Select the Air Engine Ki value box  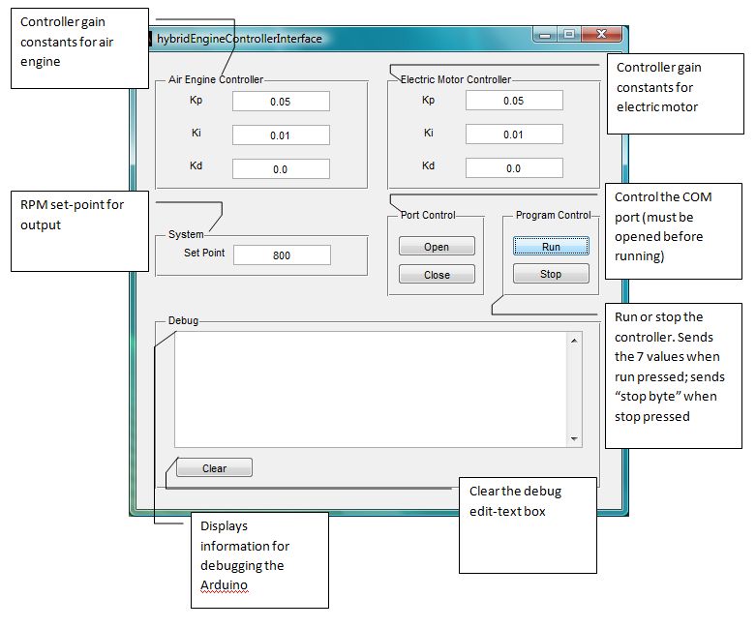click(281, 135)
